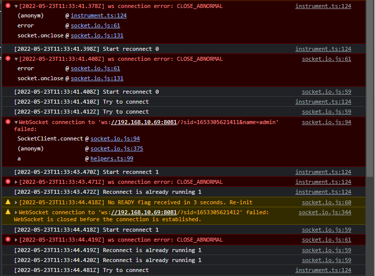Open socket.io.js:61 in first error's error frame
Image resolution: width=375 pixels, height=276 pixels.
(x=95, y=26)
